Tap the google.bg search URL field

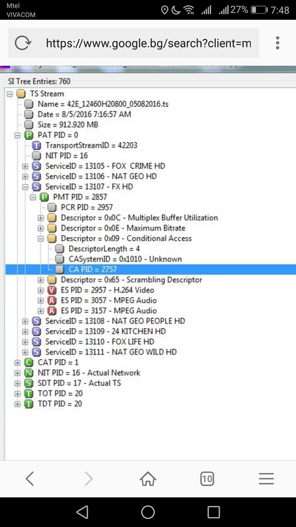point(149,43)
